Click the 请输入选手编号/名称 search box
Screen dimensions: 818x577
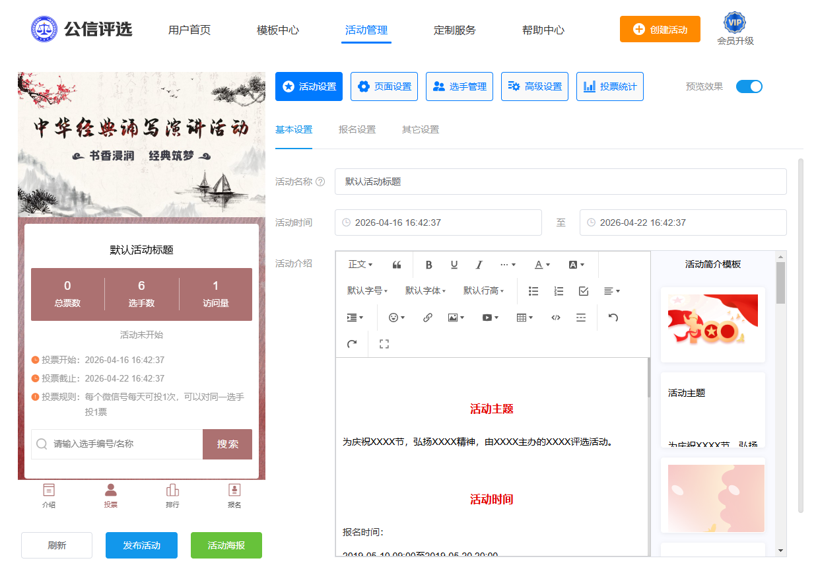(117, 444)
